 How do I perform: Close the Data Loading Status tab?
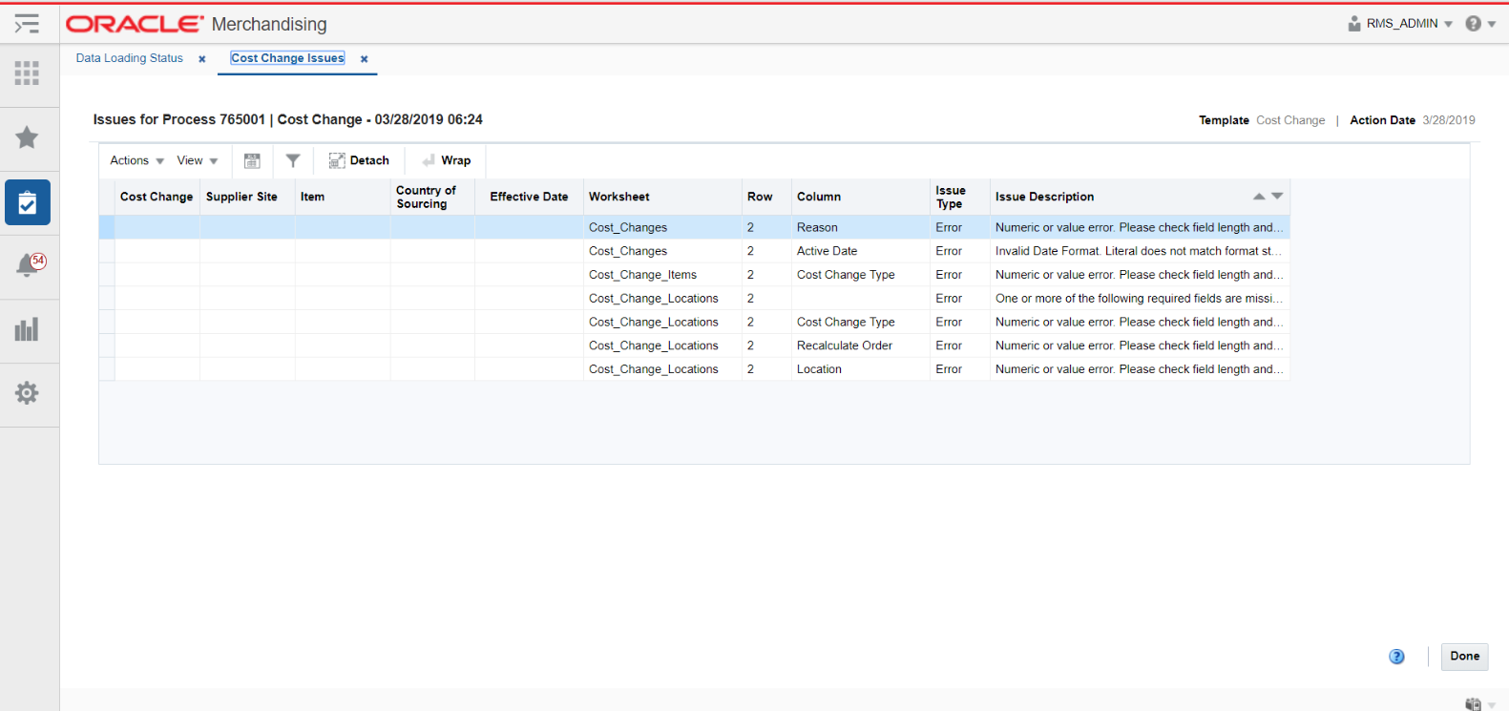202,59
